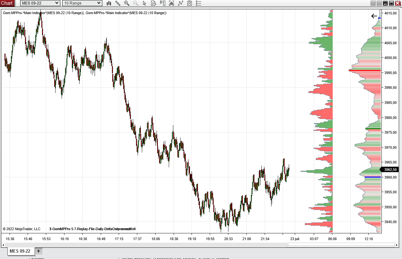
Task: Click the 3990,00 price axis label
Action: coord(391,88)
